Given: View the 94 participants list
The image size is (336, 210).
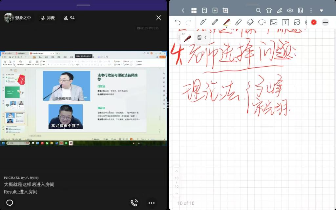Looking at the screenshot, I should coord(69,18).
